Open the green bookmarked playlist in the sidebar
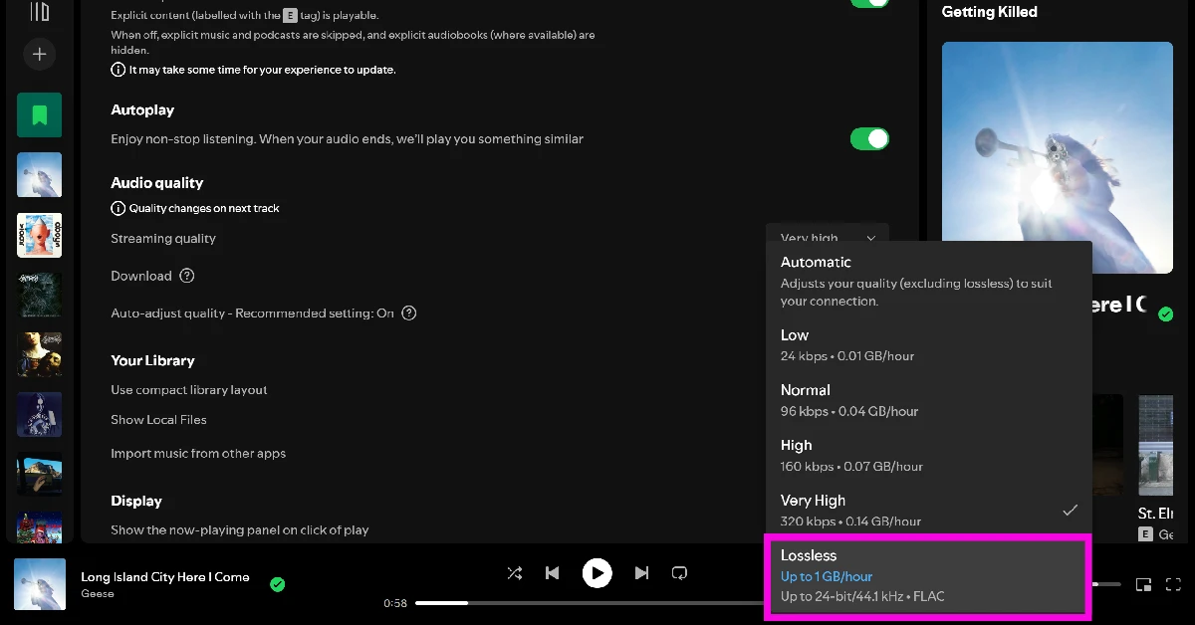 pyautogui.click(x=39, y=114)
